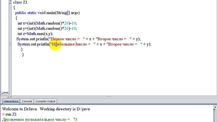The image size is (217, 122).
Task: Click the '> run Z1' command line
Action: 9,114
